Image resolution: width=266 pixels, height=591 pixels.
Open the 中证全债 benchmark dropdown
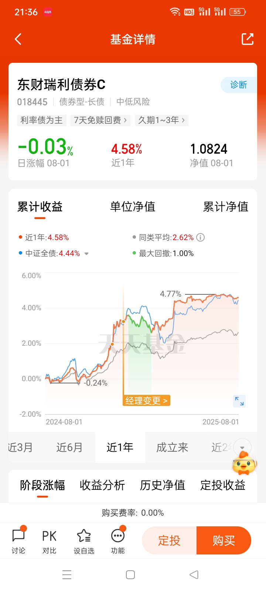tap(86, 254)
